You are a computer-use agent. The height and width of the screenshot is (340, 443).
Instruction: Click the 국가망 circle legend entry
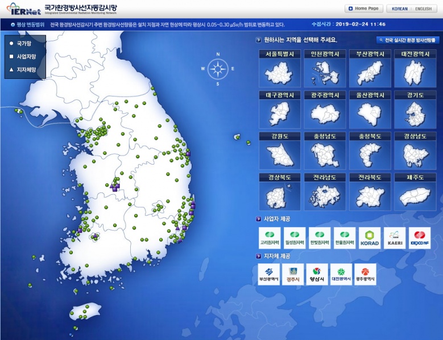pyautogui.click(x=20, y=43)
